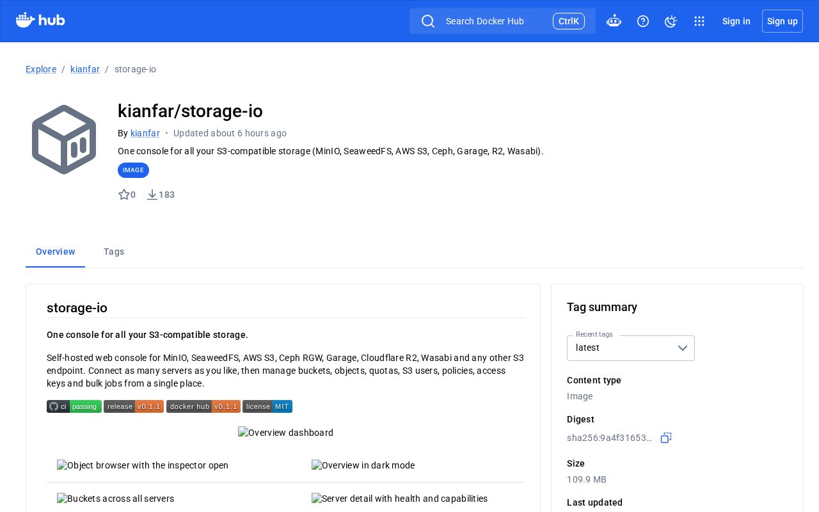Open Object browser with inspector image
This screenshot has height=512, width=819.
tap(143, 465)
